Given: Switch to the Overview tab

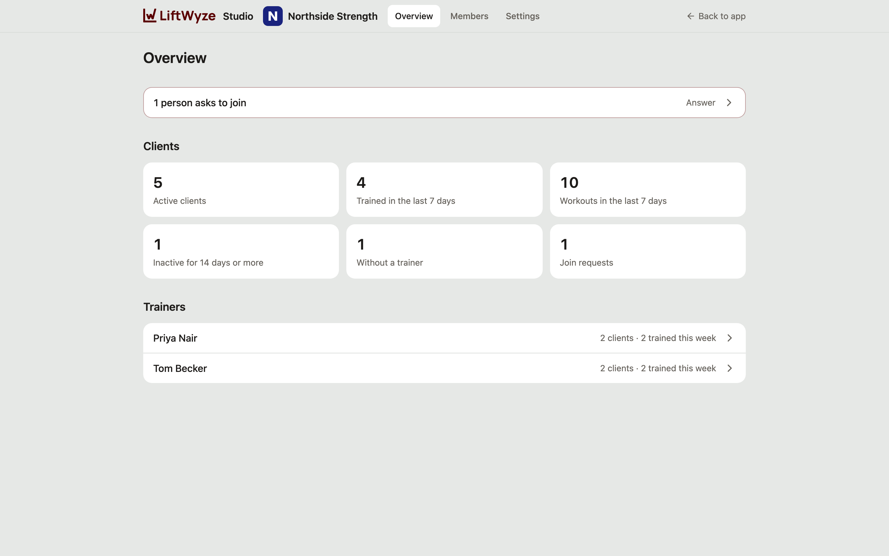Looking at the screenshot, I should (414, 16).
